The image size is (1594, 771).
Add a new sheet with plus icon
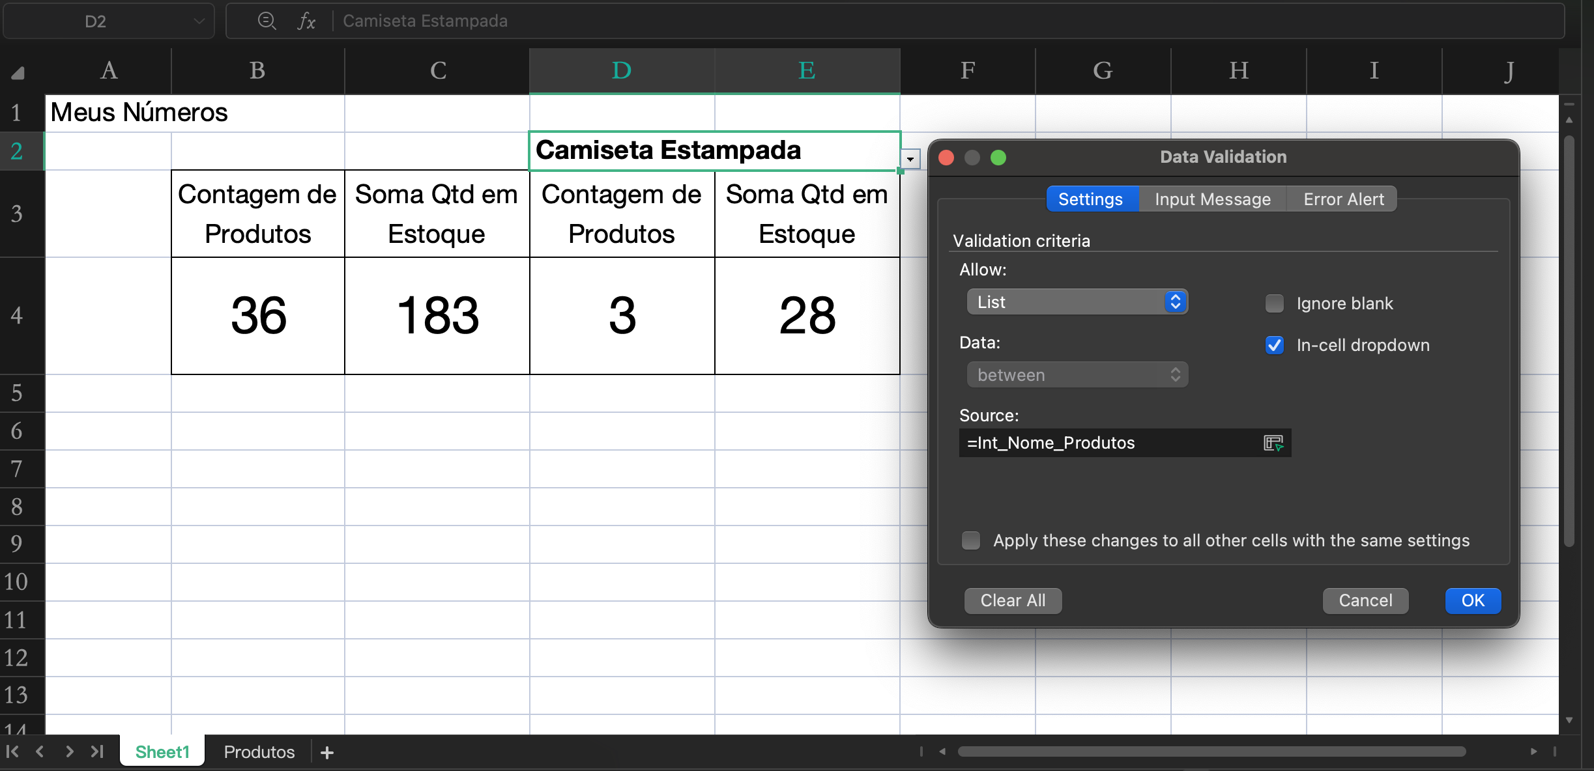tap(327, 752)
